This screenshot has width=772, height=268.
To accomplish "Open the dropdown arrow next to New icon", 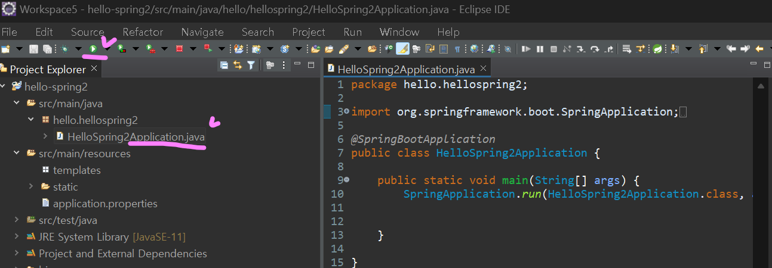I will coord(20,48).
